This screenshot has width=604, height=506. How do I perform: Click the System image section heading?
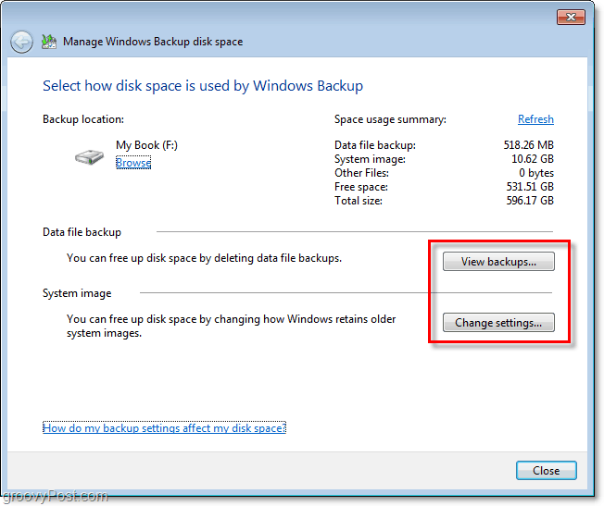77,293
